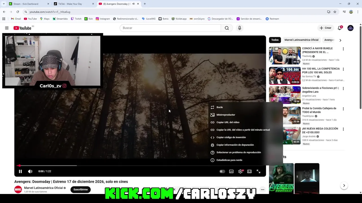Open options for Sobreviviendo a Ficciones video
This screenshot has height=203, width=362.
coord(343,88)
